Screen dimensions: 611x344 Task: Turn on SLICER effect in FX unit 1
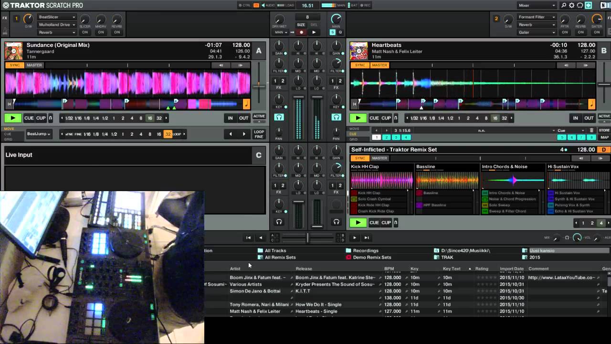click(x=85, y=32)
